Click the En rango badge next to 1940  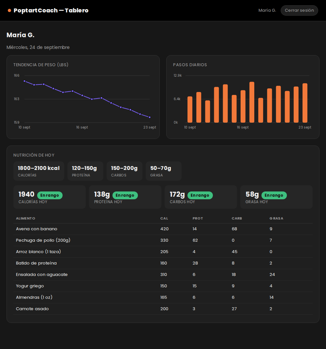(x=50, y=195)
